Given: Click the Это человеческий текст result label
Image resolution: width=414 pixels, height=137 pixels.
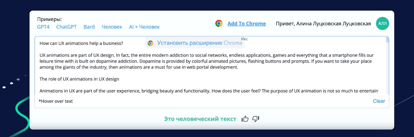Looking at the screenshot, I should 200,119.
